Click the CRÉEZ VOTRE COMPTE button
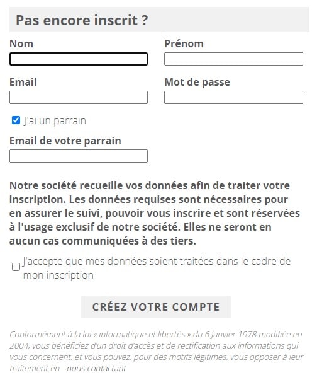Image resolution: width=317 pixels, height=392 pixels. pyautogui.click(x=156, y=307)
